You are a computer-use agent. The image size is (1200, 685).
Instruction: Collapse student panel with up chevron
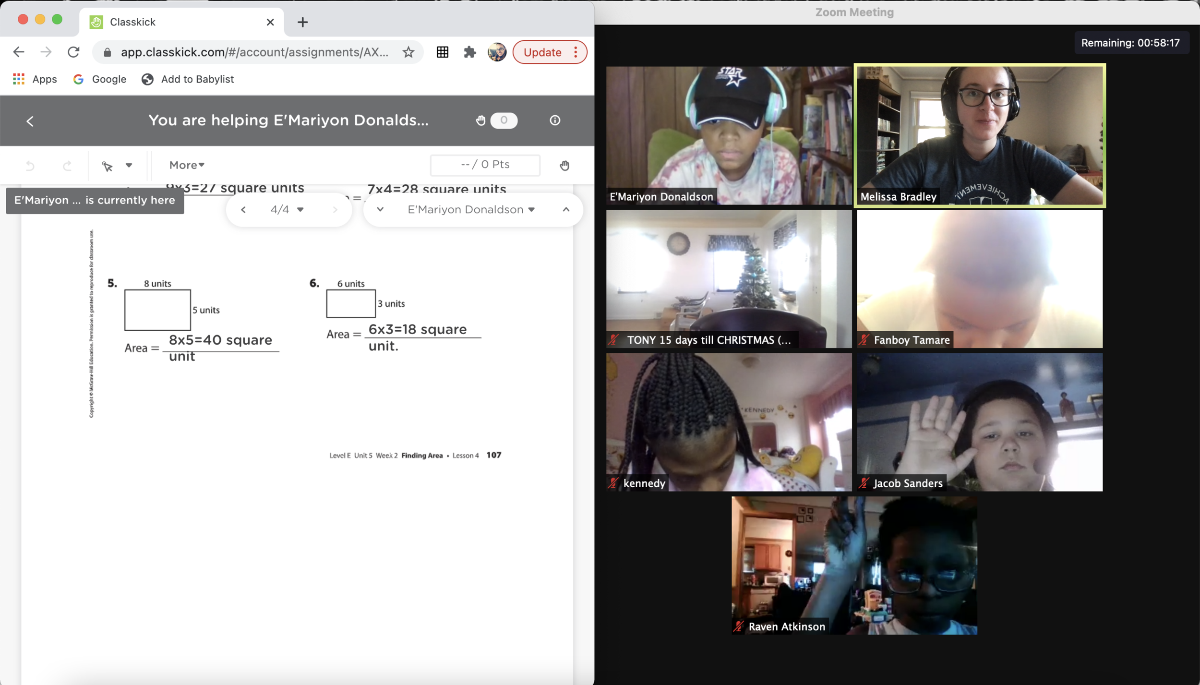[x=566, y=210]
